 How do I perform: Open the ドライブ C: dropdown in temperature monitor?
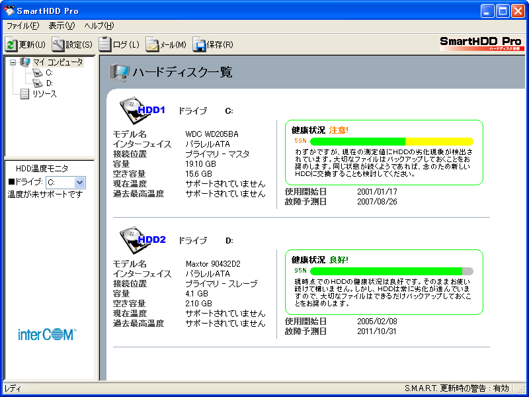coord(79,183)
